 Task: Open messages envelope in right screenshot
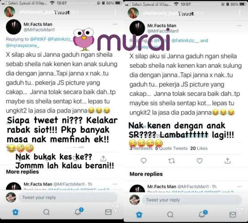(x=233, y=215)
